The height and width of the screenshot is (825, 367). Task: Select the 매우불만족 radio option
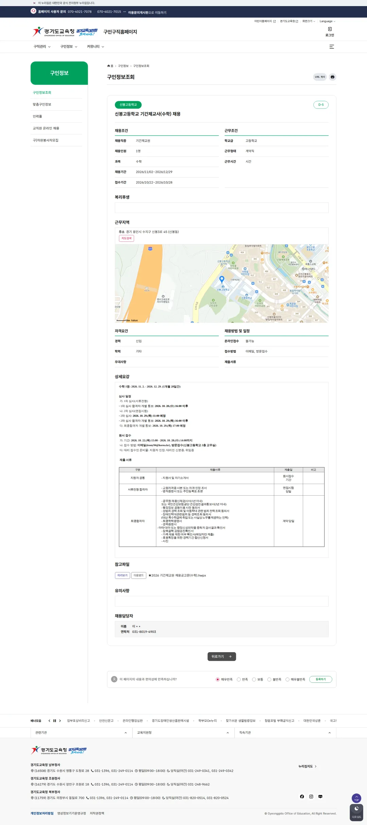[287, 679]
